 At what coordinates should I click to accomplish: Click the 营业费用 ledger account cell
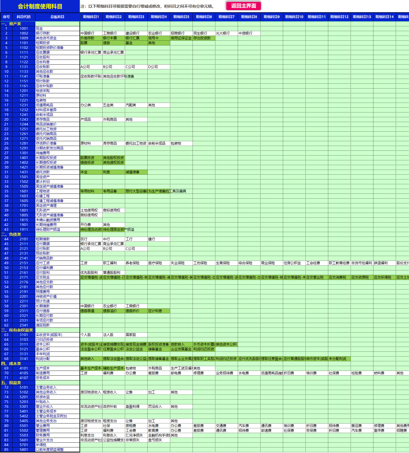tap(57, 426)
